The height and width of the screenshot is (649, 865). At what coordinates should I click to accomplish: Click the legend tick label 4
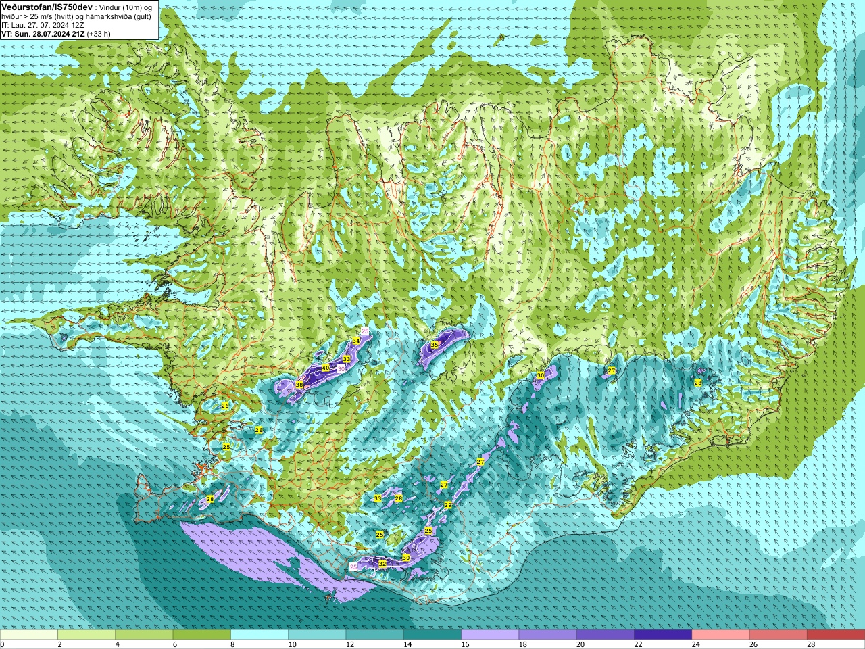click(x=118, y=644)
